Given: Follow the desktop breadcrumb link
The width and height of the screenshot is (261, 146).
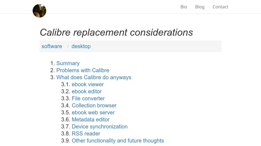Looking at the screenshot, I should tap(81, 46).
